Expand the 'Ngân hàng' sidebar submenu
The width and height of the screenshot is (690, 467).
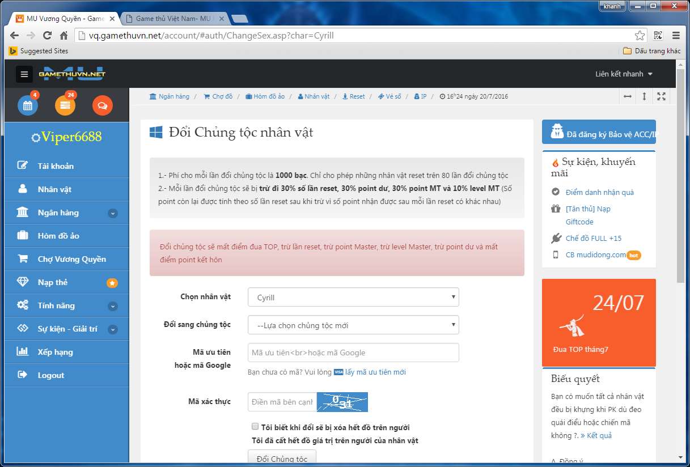(113, 213)
